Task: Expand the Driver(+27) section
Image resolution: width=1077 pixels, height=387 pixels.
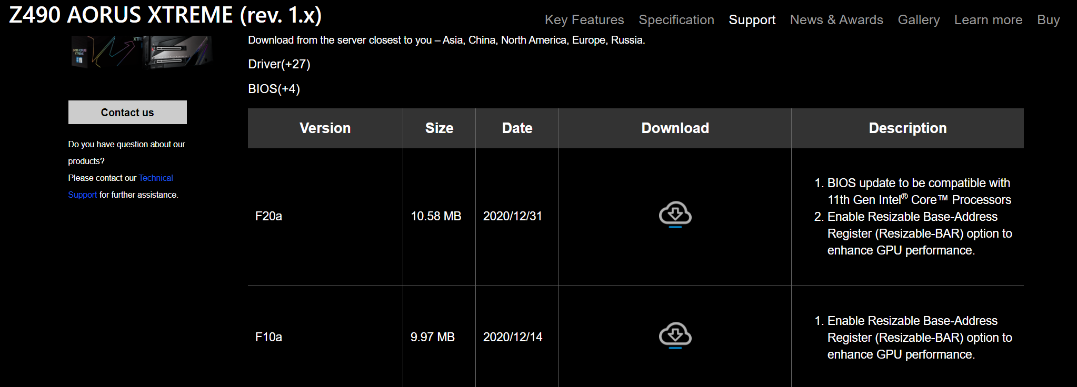Action: pos(279,64)
